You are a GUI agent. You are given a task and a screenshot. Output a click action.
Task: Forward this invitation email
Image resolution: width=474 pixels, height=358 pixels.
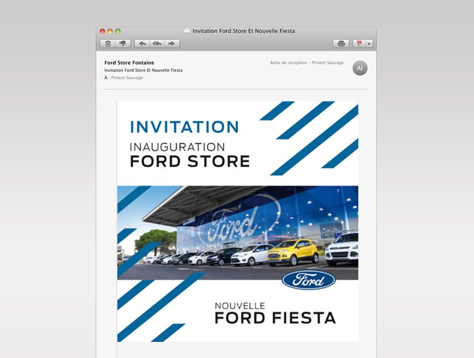(172, 44)
